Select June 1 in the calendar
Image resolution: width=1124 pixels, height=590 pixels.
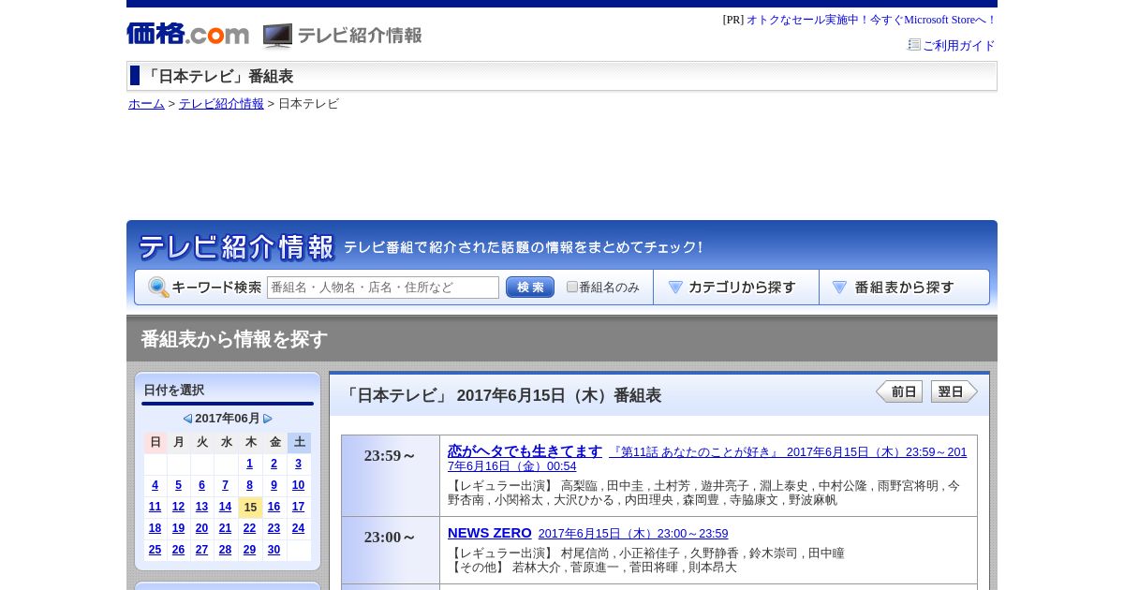249,464
